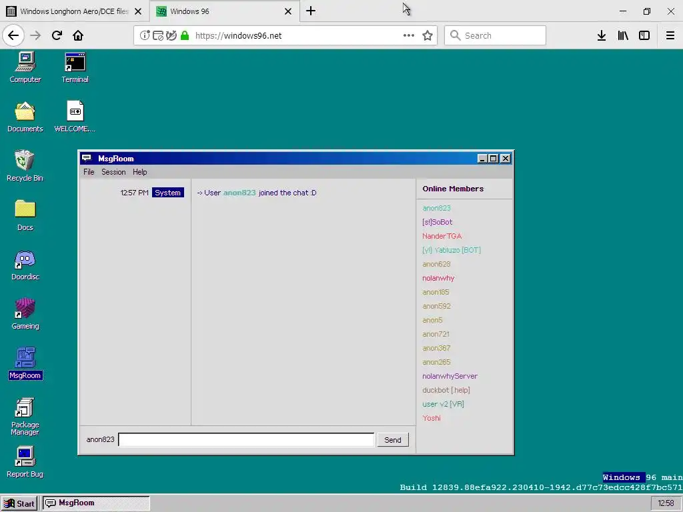683x512 pixels.
Task: Maximize the MsgRoom window
Action: tap(493, 159)
